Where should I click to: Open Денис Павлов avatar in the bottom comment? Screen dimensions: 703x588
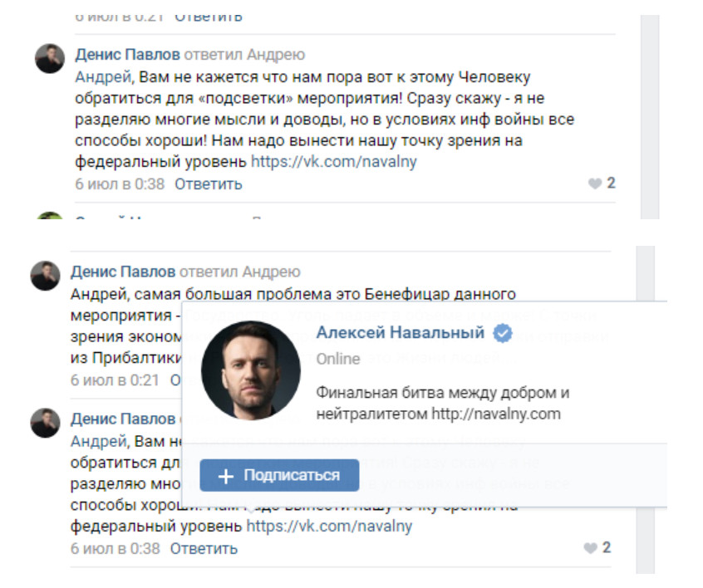click(45, 423)
